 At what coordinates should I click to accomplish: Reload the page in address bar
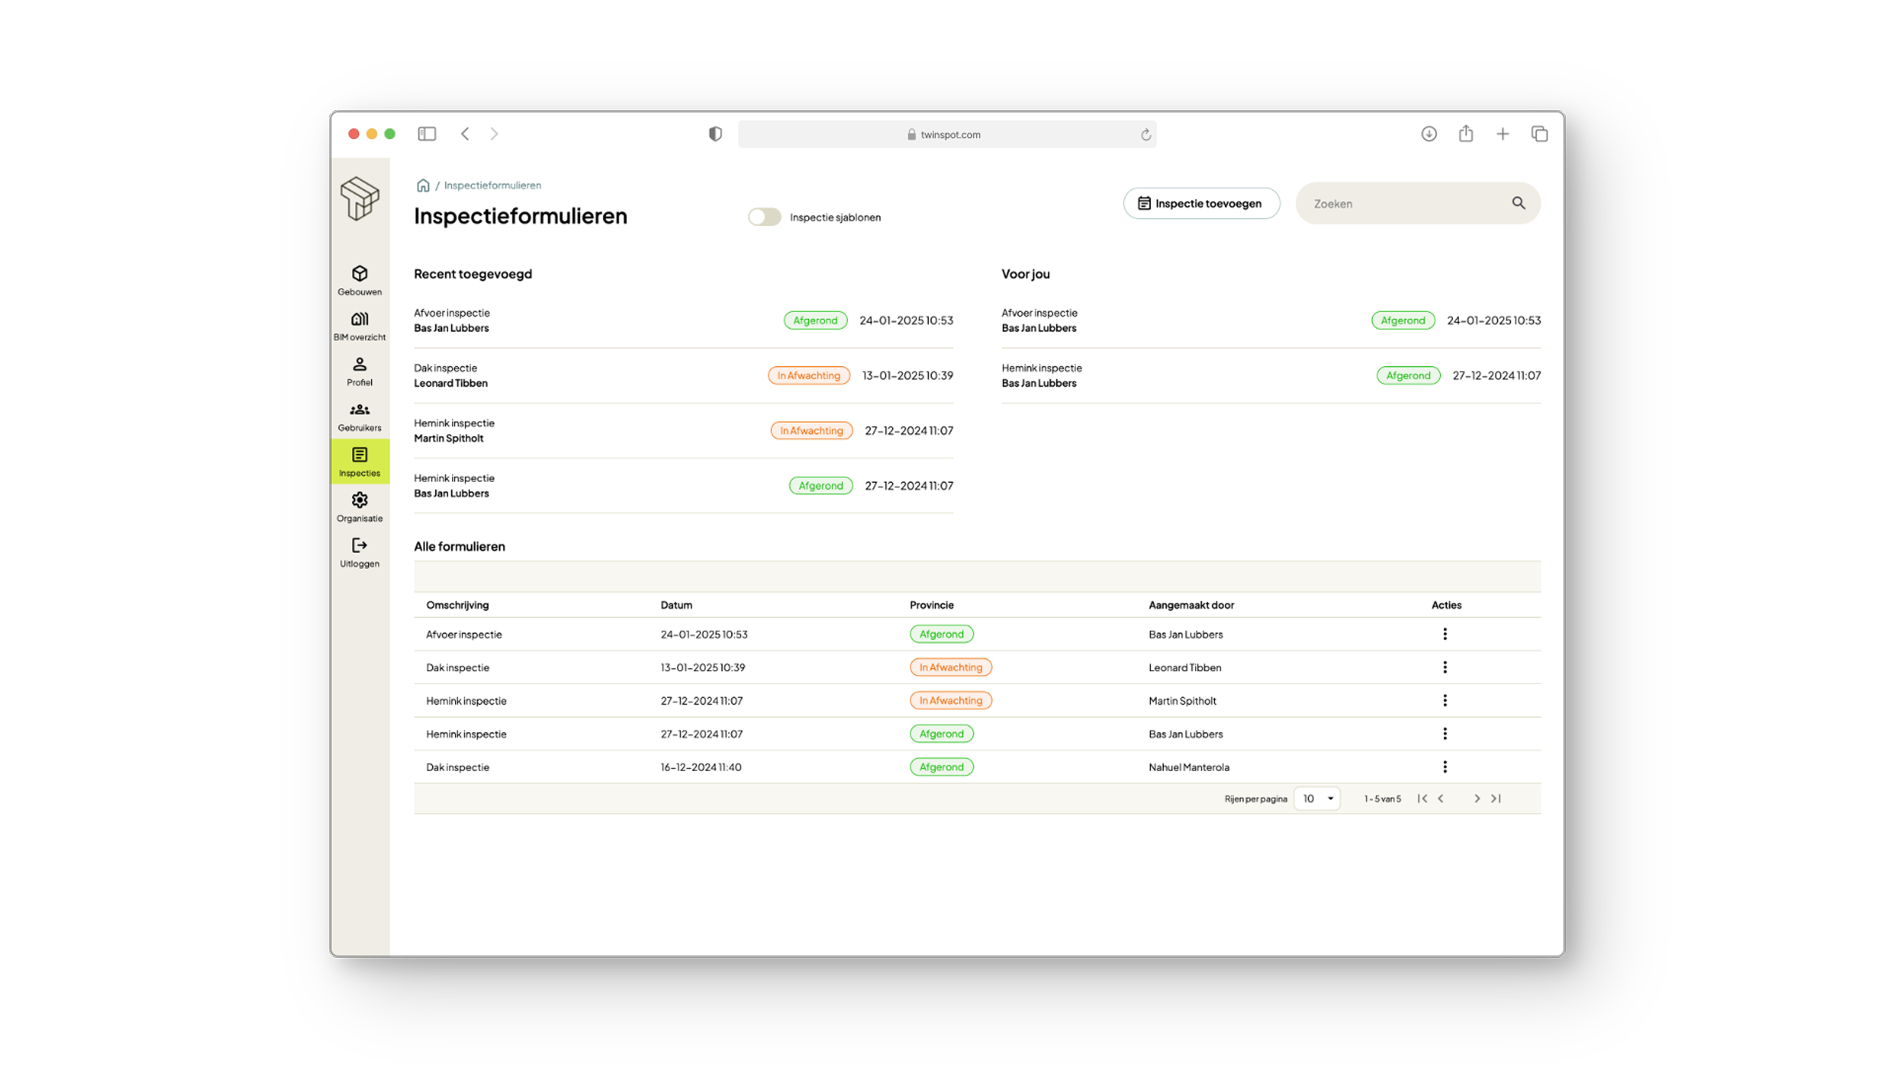tap(1145, 134)
